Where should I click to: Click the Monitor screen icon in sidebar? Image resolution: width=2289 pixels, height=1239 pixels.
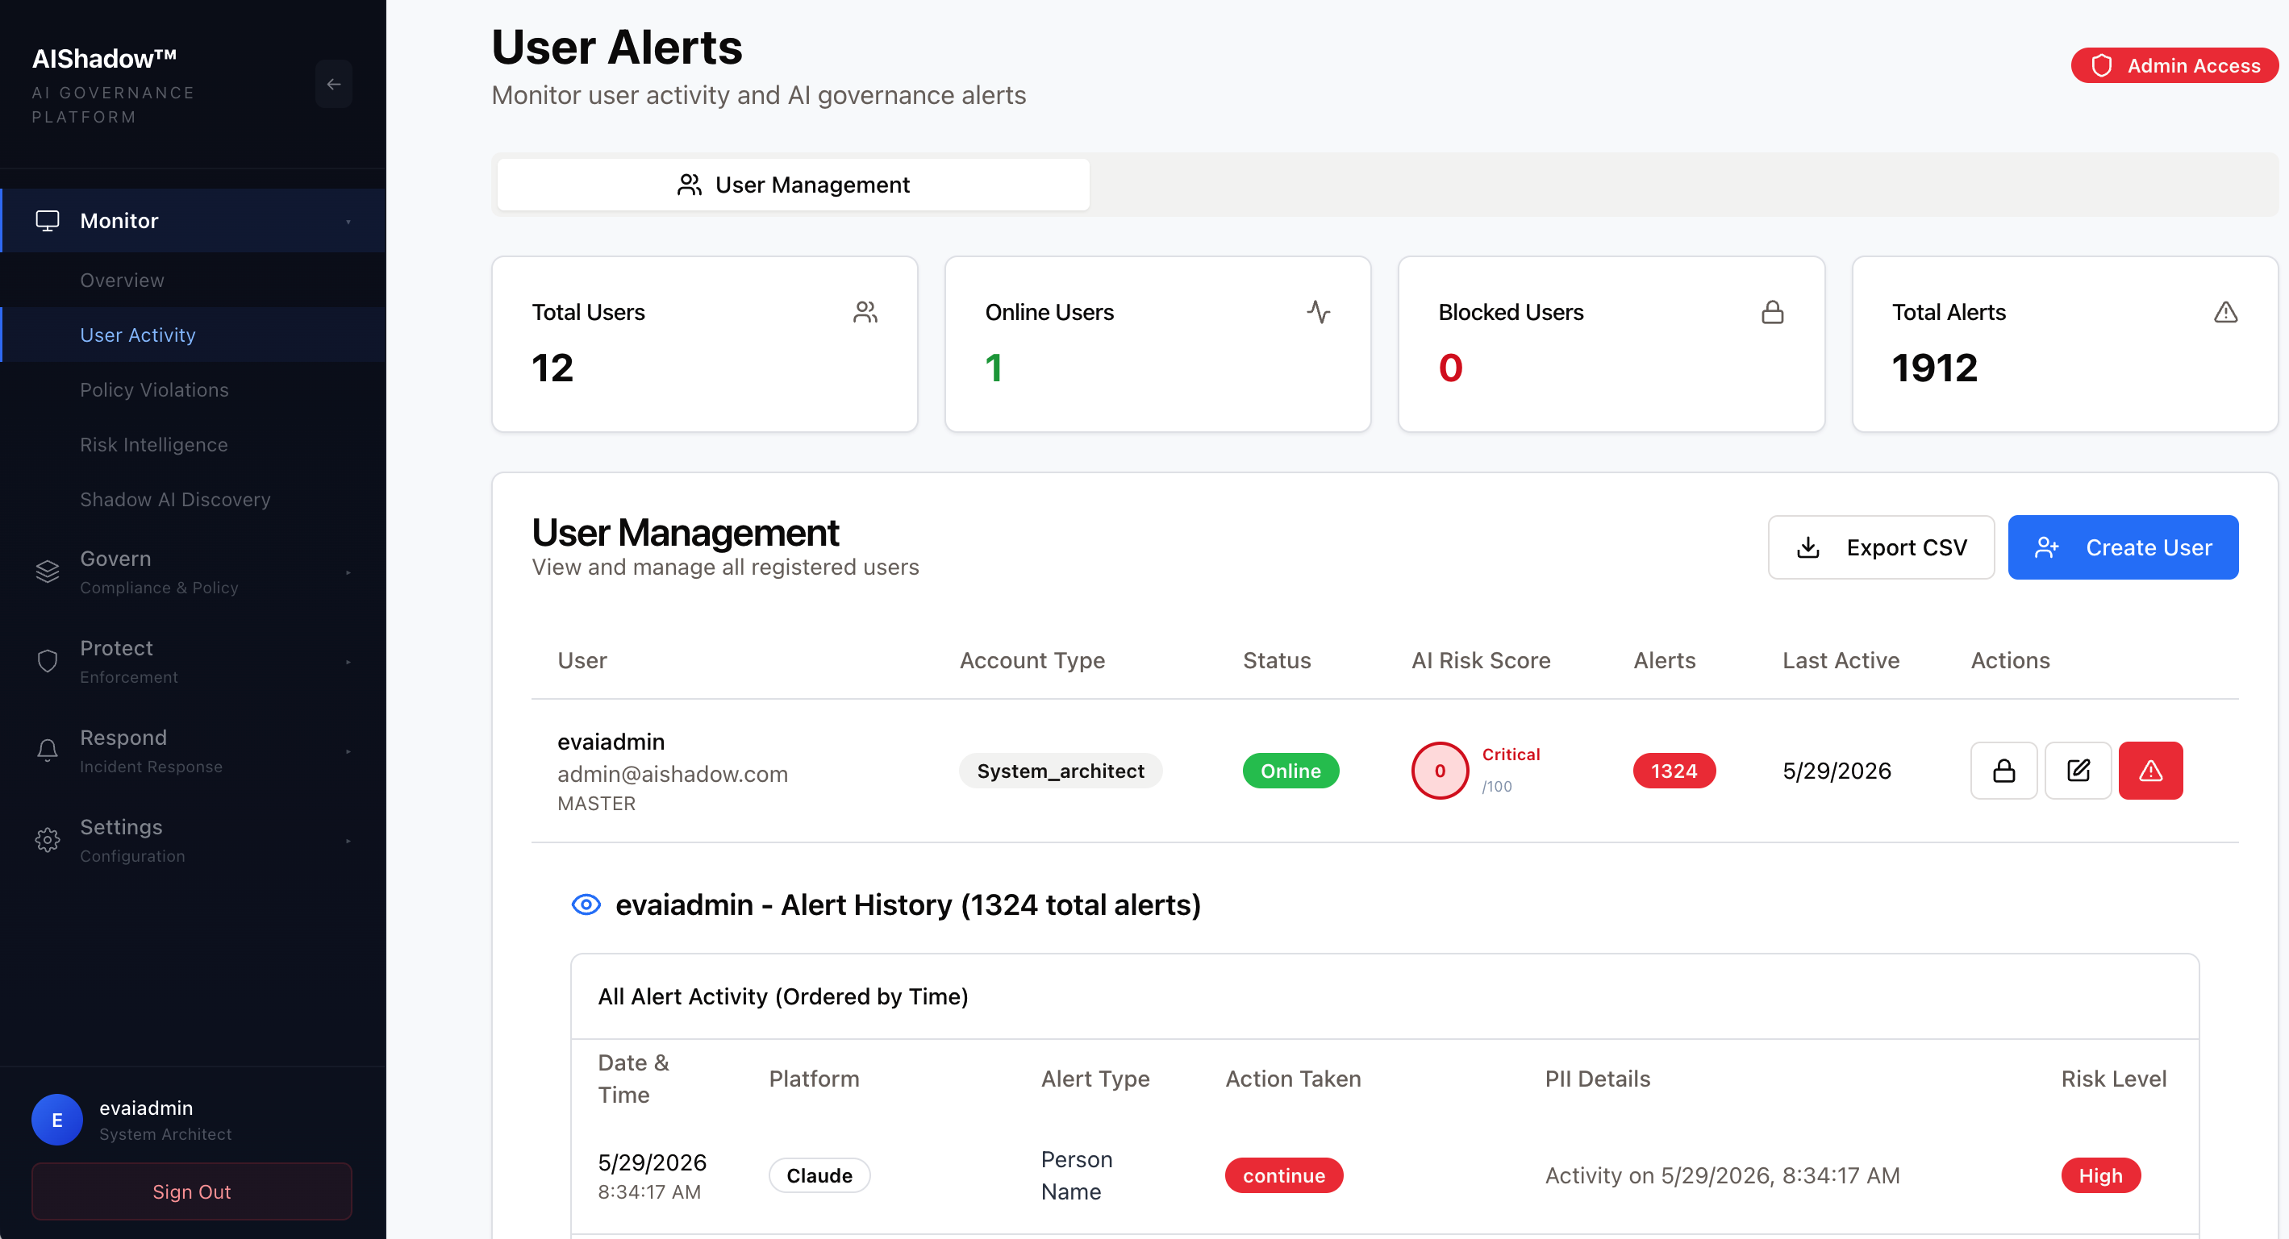(x=47, y=220)
